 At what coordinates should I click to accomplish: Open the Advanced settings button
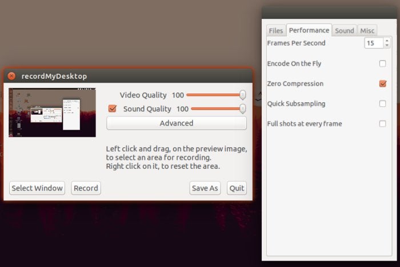(x=177, y=123)
